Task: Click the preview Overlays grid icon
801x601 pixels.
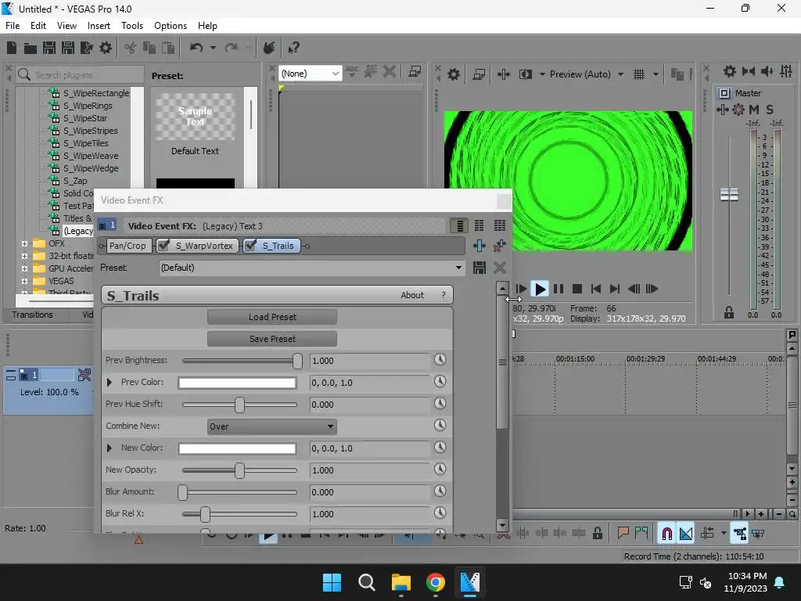Action: click(639, 74)
